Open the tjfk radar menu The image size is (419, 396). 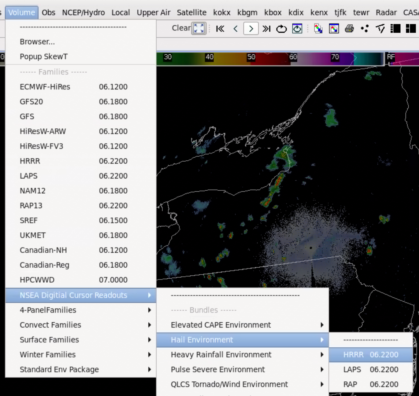341,12
